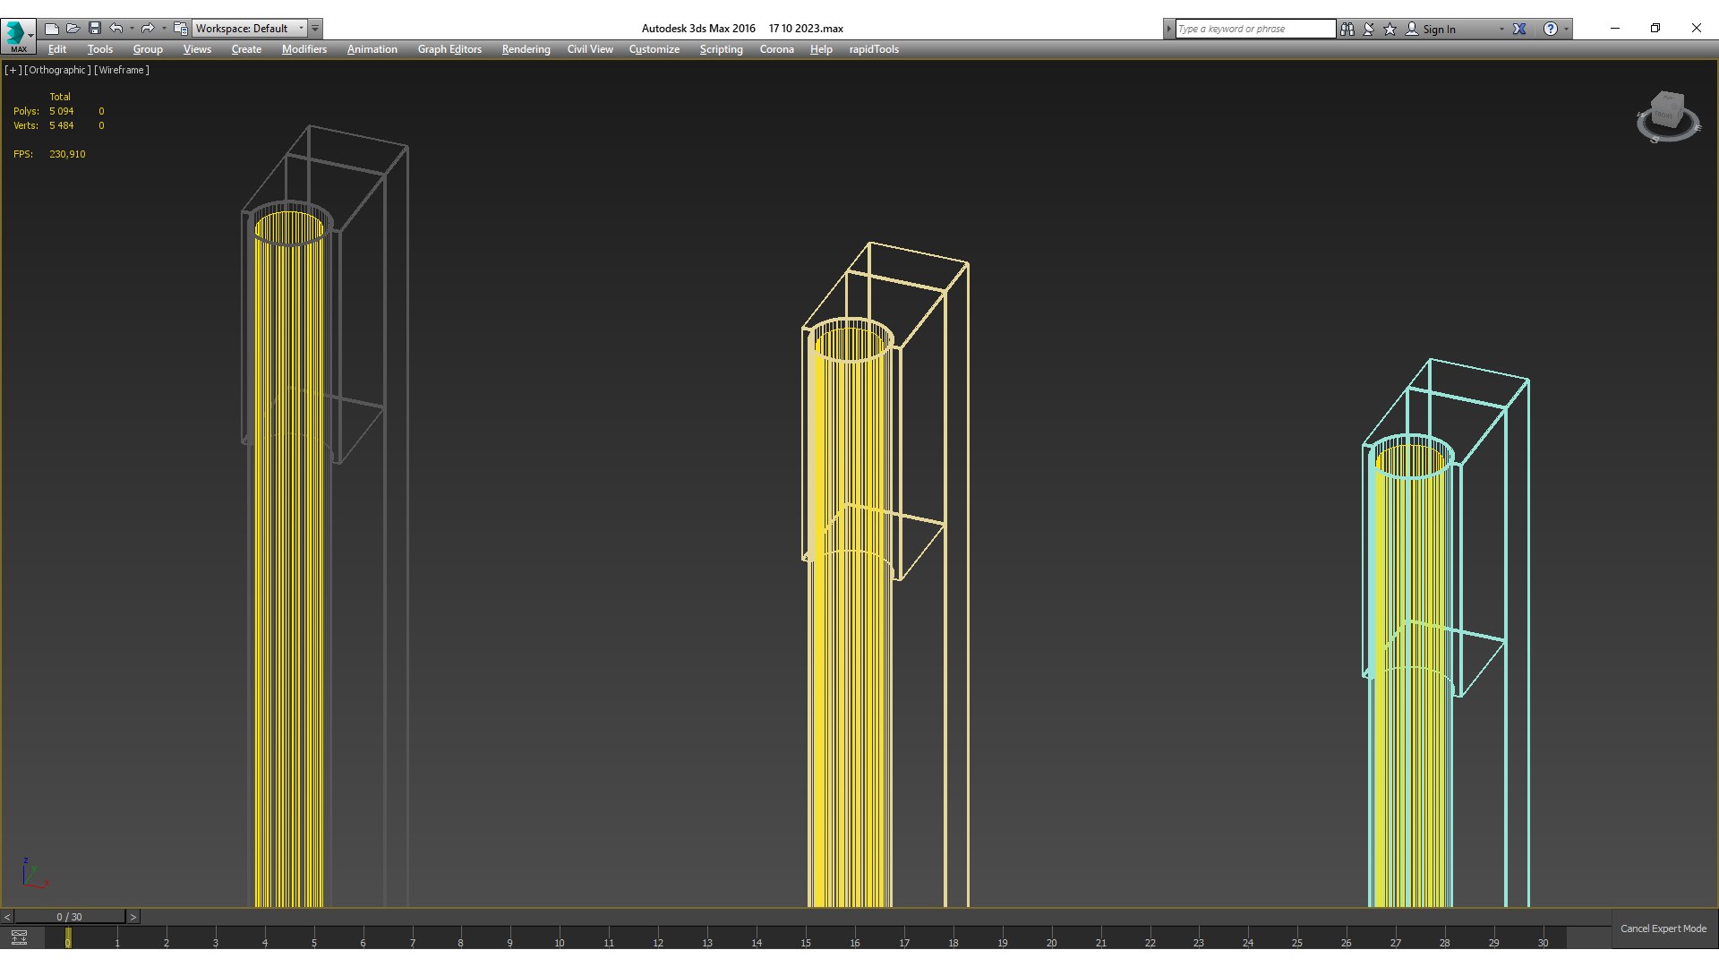This screenshot has width=1719, height=967.
Task: Click the time slider 0 / 30 handle
Action: (69, 917)
